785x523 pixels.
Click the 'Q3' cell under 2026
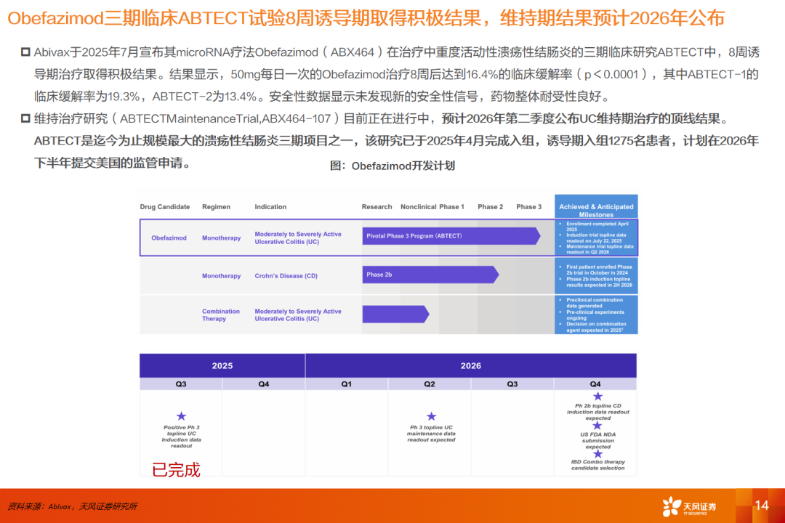[x=512, y=384]
